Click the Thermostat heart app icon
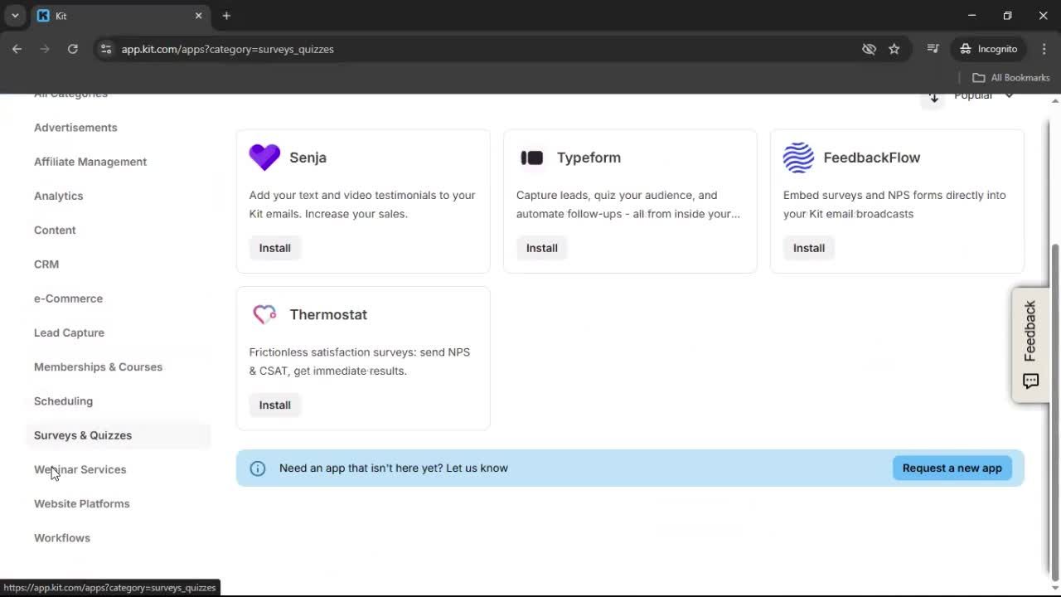This screenshot has height=597, width=1061. point(264,314)
